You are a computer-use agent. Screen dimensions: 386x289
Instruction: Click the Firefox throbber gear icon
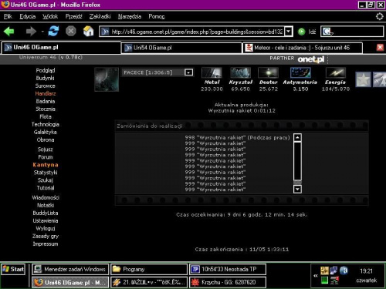click(x=379, y=16)
